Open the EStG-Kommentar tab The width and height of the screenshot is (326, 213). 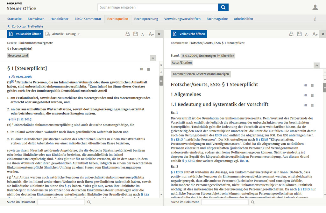[88, 19]
